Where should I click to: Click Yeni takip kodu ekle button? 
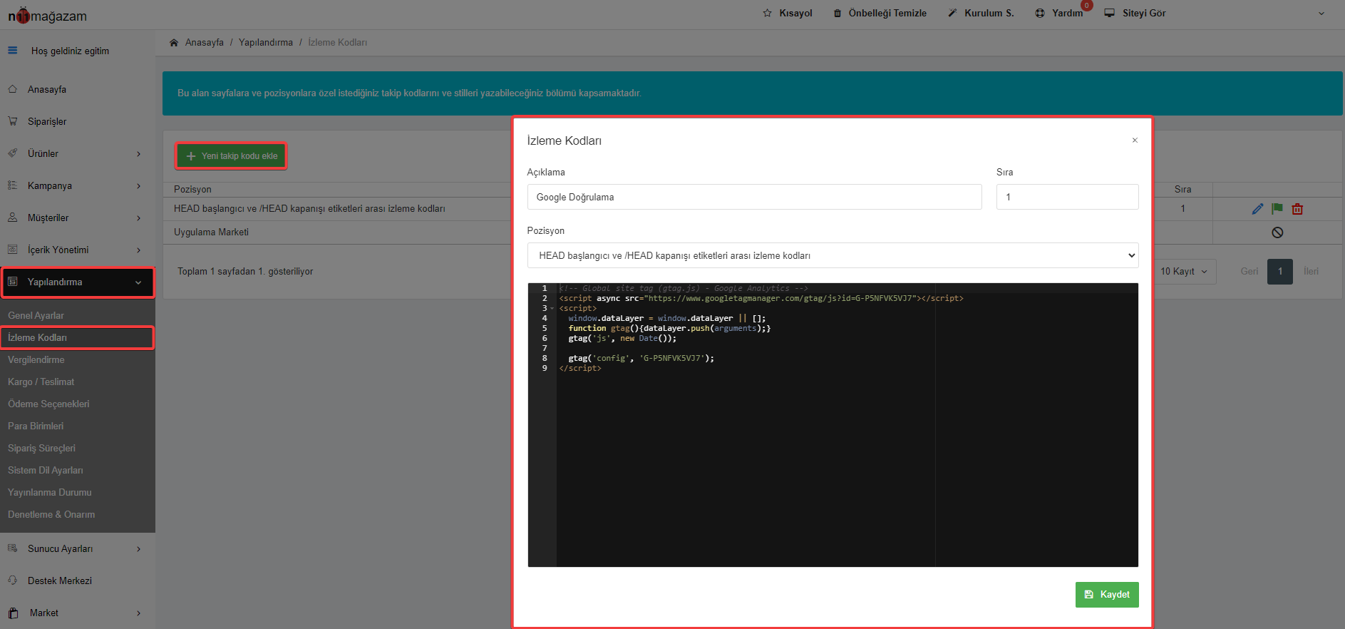[x=231, y=155]
